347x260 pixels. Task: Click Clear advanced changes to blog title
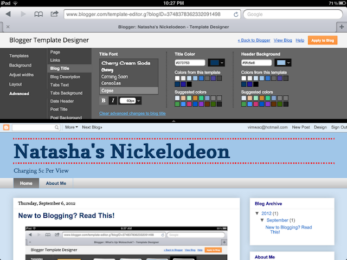click(x=132, y=113)
